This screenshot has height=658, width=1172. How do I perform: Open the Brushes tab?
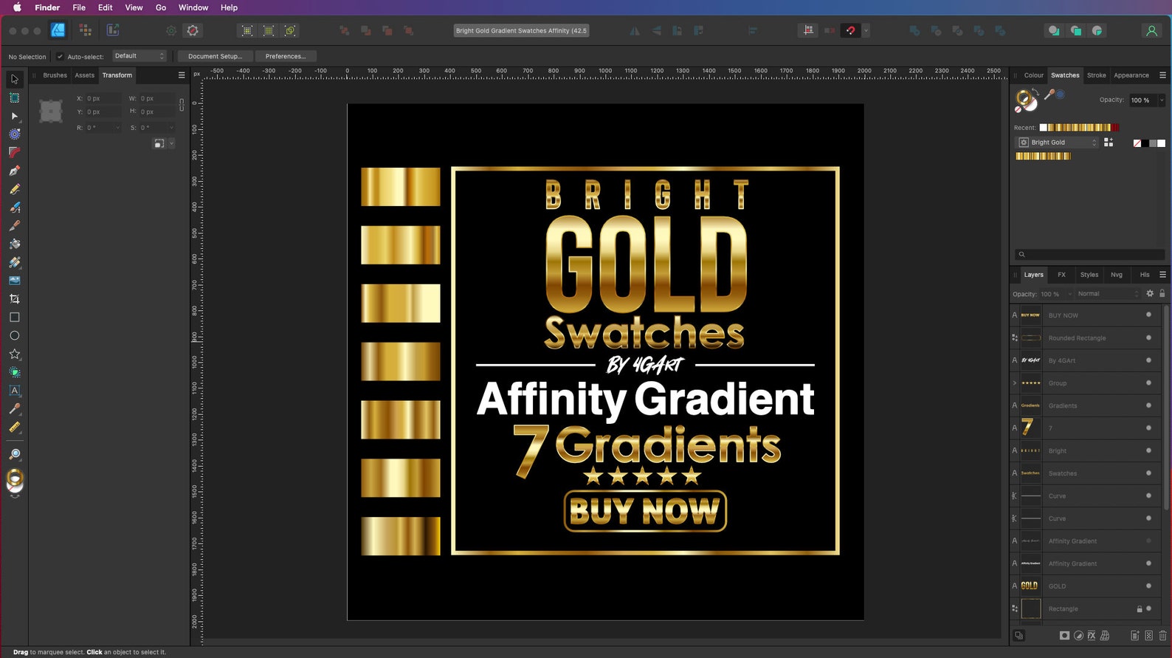pos(55,75)
